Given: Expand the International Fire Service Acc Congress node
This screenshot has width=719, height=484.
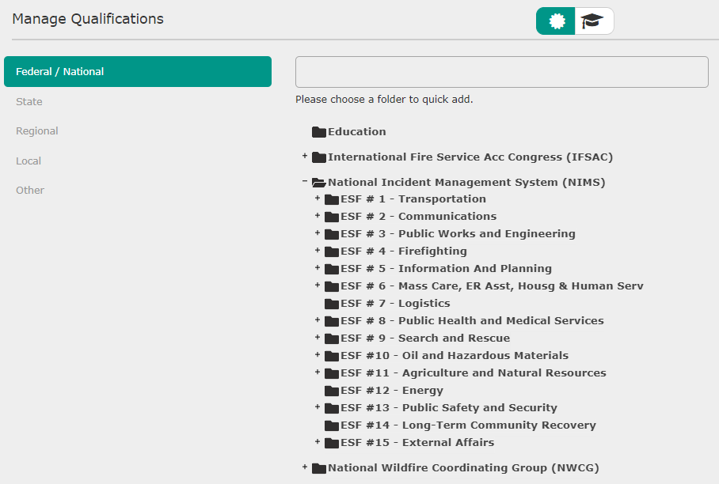Looking at the screenshot, I should click(x=305, y=156).
